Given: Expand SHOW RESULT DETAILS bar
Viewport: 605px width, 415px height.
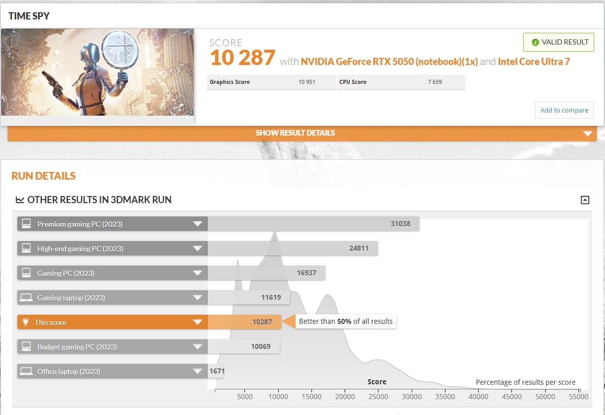Looking at the screenshot, I should [x=302, y=133].
